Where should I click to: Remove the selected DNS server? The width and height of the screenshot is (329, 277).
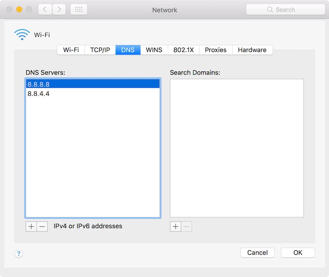click(x=42, y=226)
